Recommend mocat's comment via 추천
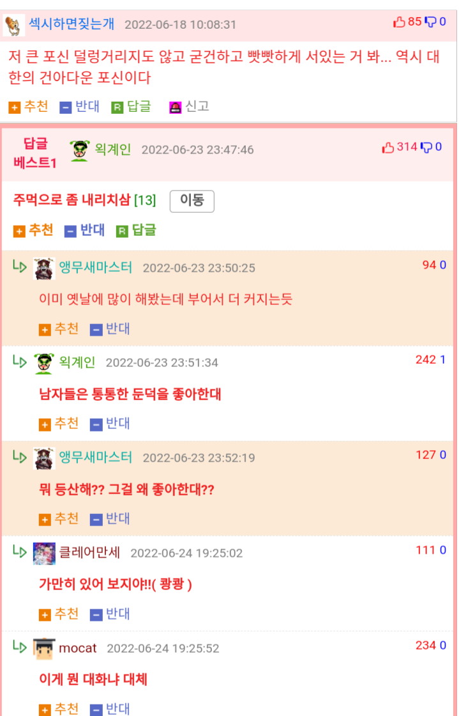 click(59, 708)
